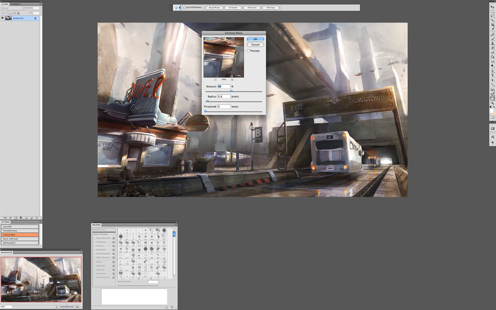Click the create new layer icon
The width and height of the screenshot is (496, 310).
[x=31, y=217]
